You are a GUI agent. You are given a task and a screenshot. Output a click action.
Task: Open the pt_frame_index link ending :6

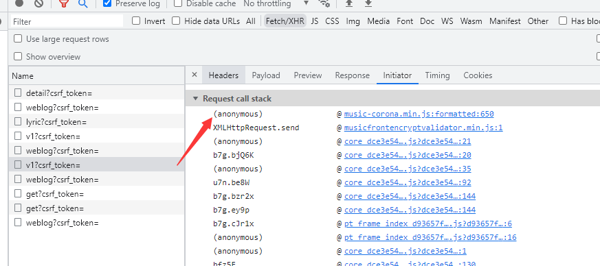click(x=427, y=223)
